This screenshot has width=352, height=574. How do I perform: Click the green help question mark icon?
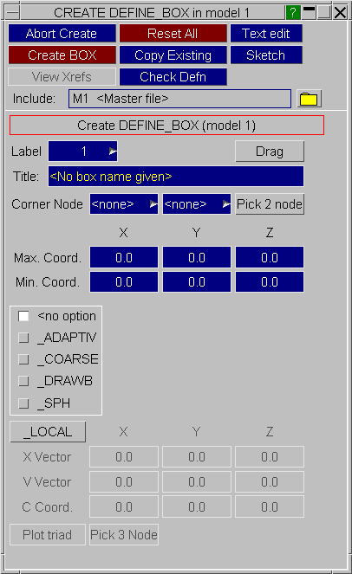pos(292,12)
